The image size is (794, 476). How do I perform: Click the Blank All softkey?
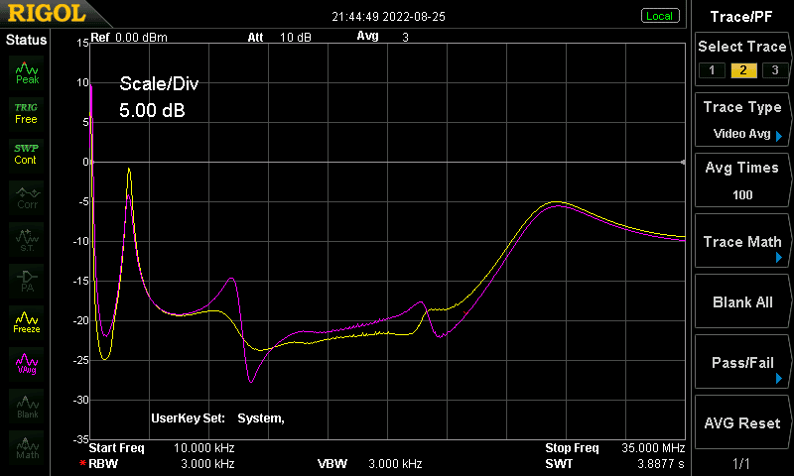(x=741, y=301)
